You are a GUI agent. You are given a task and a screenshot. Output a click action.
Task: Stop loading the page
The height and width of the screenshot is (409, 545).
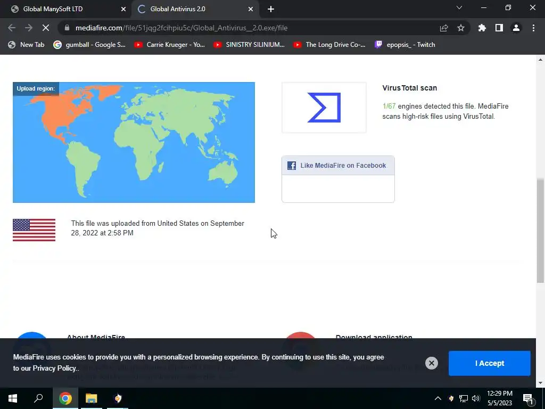click(46, 28)
